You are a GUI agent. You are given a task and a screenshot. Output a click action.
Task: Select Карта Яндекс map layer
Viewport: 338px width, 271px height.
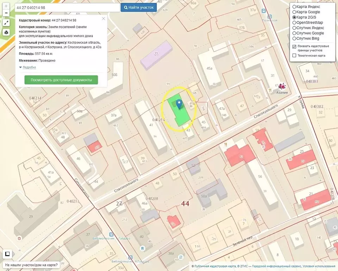[x=294, y=7]
